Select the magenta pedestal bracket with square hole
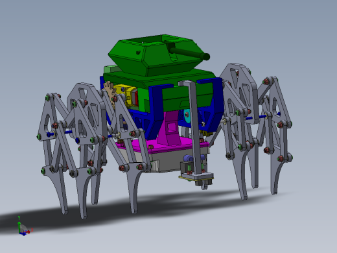This screenshot has height=253, width=337. click(170, 128)
